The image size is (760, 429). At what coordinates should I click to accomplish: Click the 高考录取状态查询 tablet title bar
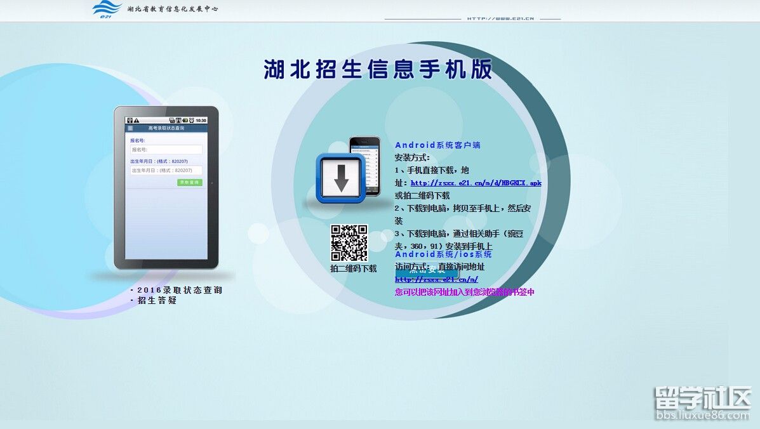point(166,128)
